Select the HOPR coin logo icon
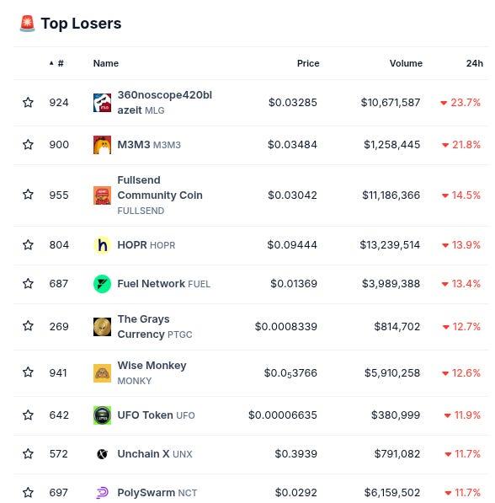 (102, 245)
